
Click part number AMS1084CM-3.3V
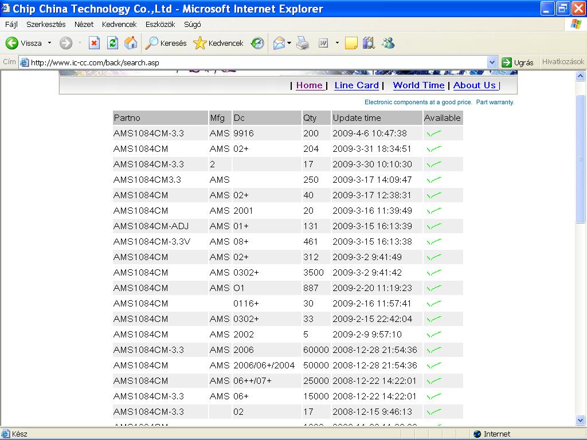(x=151, y=242)
